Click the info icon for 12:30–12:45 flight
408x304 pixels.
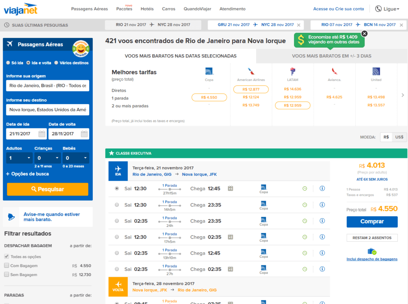(x=322, y=188)
